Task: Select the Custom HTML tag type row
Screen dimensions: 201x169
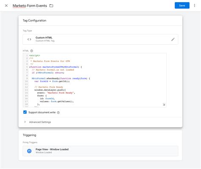Action: (100, 39)
